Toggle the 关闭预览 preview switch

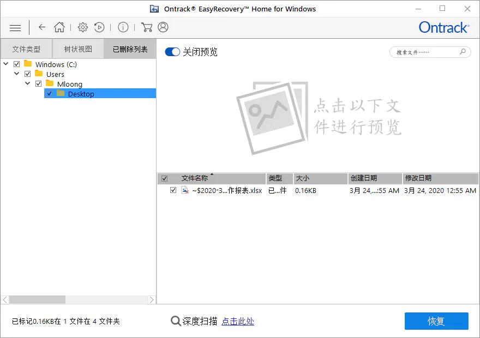coord(172,52)
